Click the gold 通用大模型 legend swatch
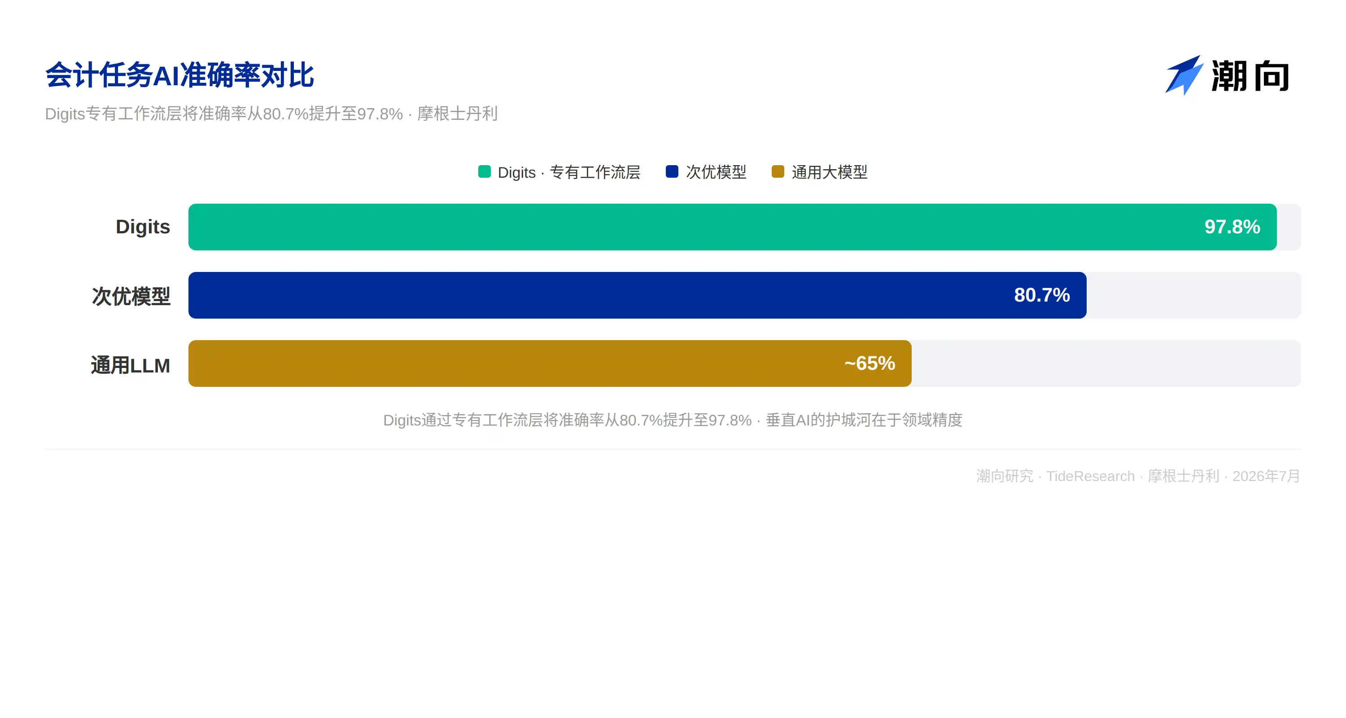 tap(778, 171)
